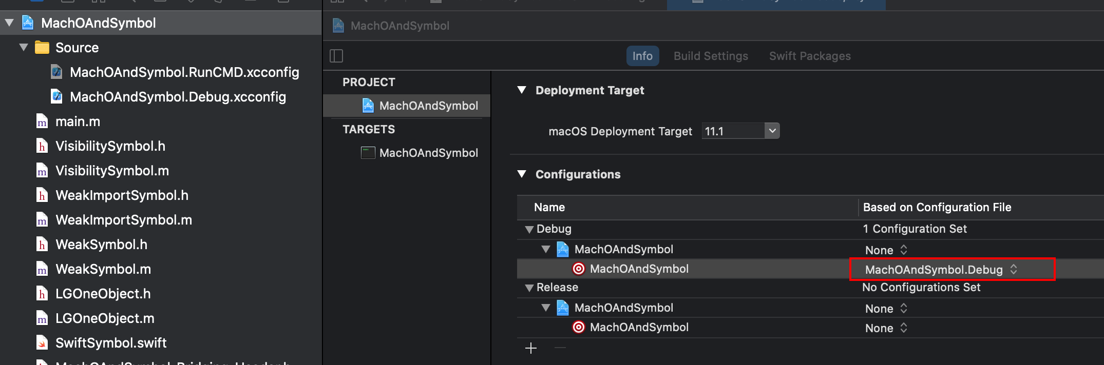Image resolution: width=1104 pixels, height=365 pixels.
Task: Collapse the Deployment Target section
Action: [x=522, y=90]
